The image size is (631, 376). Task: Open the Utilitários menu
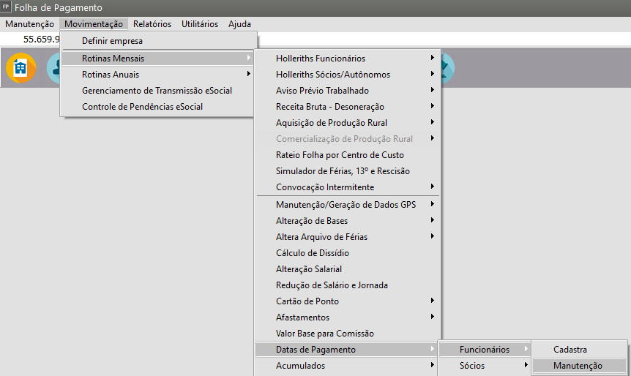(200, 24)
